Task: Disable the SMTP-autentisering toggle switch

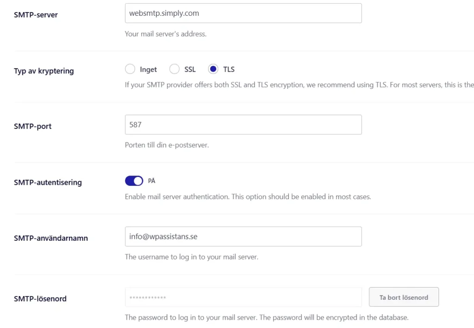Action: click(x=134, y=181)
